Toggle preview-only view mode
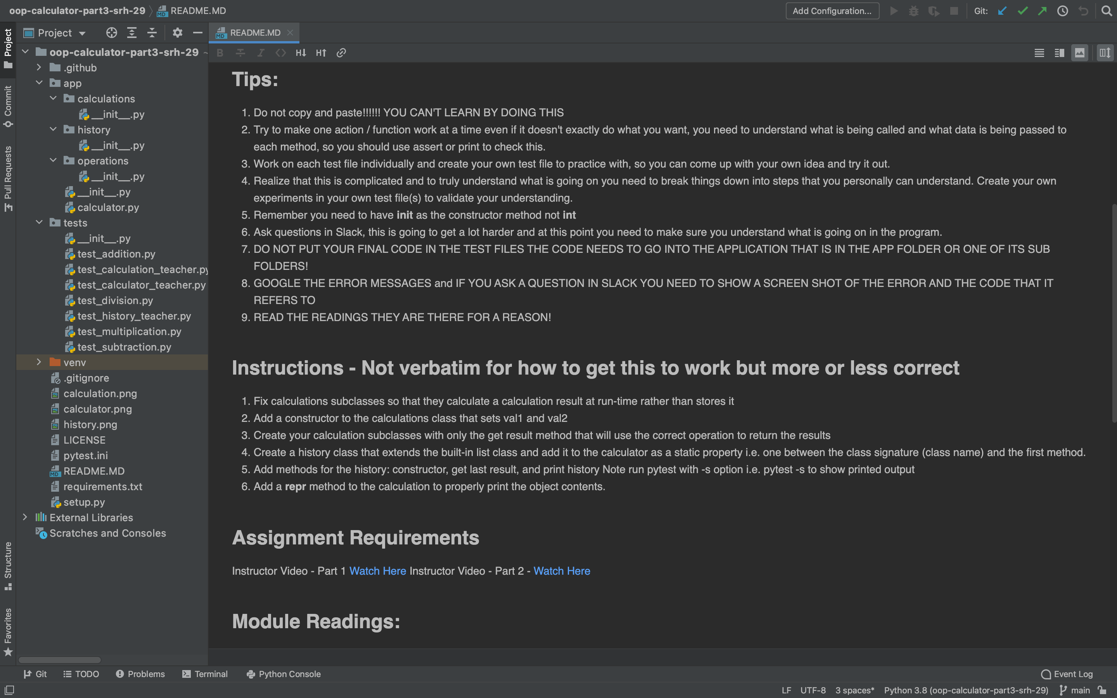This screenshot has width=1117, height=698. [x=1080, y=53]
